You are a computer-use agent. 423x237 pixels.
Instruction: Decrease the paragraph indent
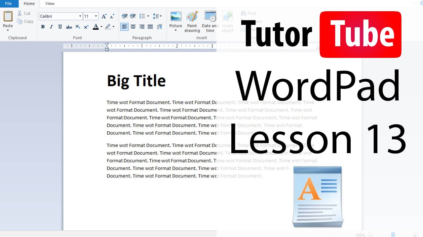click(x=125, y=16)
